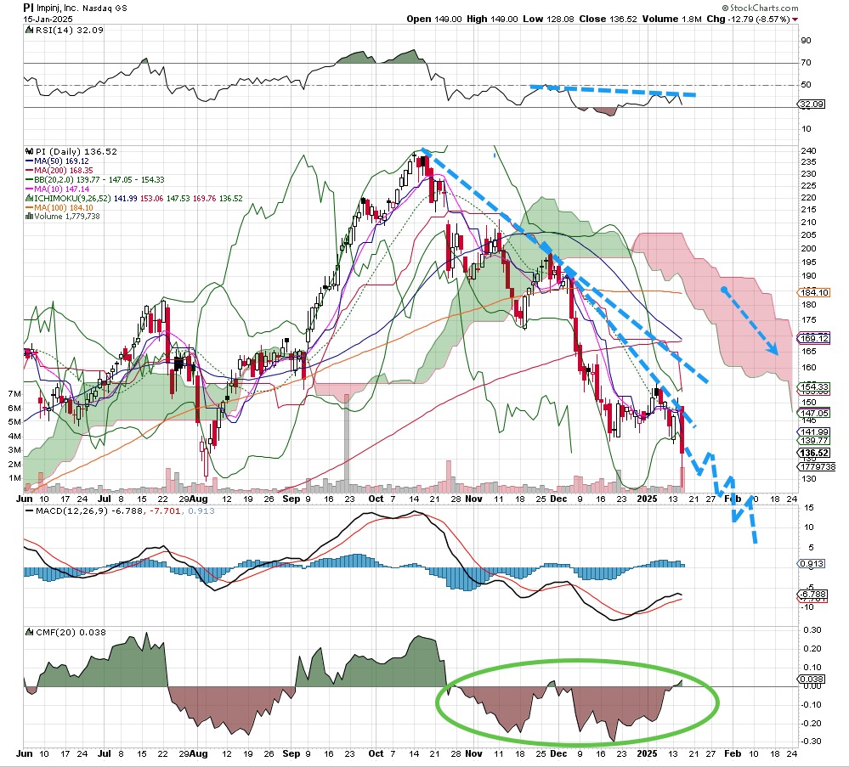
Task: Click the PI ticker symbol in header
Action: coord(28,6)
